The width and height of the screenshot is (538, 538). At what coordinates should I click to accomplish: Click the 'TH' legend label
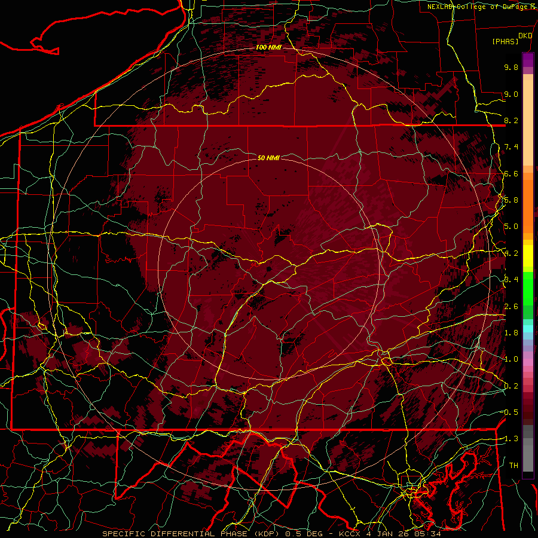pos(513,466)
